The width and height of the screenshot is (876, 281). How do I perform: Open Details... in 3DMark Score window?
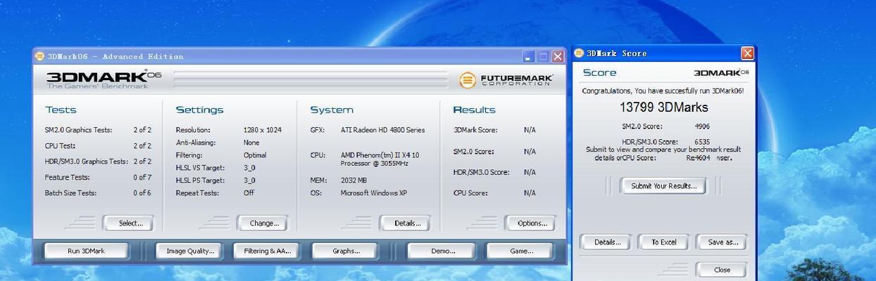pos(606,242)
